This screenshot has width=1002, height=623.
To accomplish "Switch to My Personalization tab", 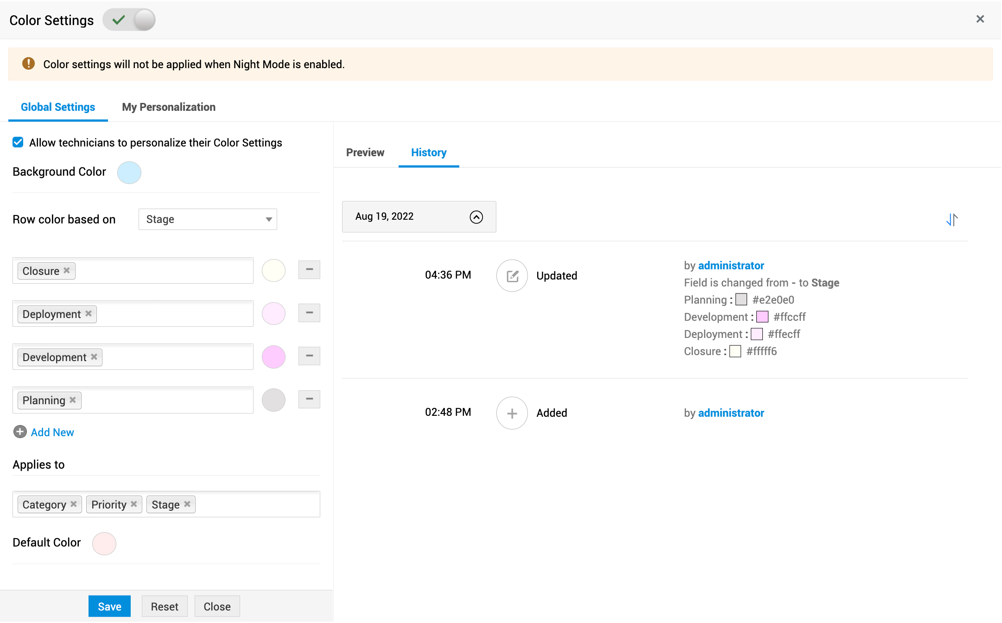I will click(169, 107).
